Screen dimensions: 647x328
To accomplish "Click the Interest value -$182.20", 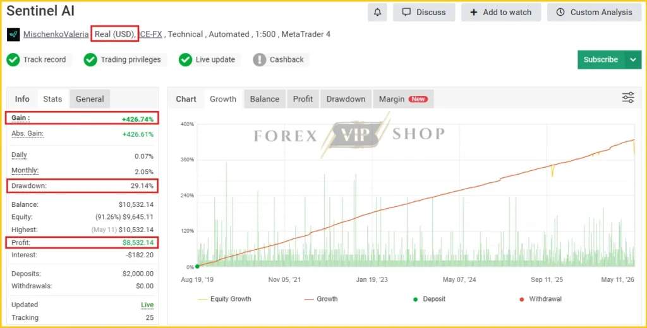I will pos(140,255).
